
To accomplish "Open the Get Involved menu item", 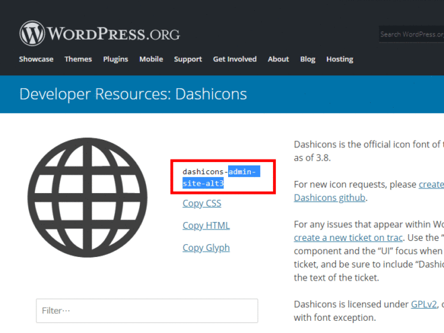I will (235, 59).
